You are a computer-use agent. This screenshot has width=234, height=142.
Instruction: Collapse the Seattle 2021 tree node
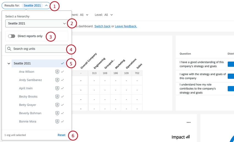click(9, 64)
